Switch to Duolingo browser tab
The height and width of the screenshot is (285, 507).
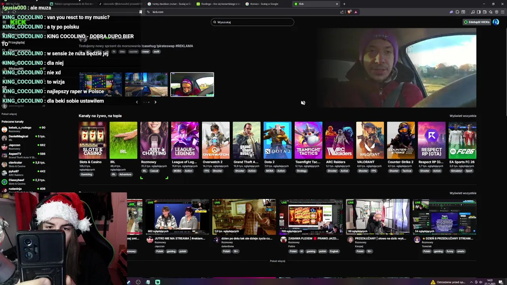[218, 4]
